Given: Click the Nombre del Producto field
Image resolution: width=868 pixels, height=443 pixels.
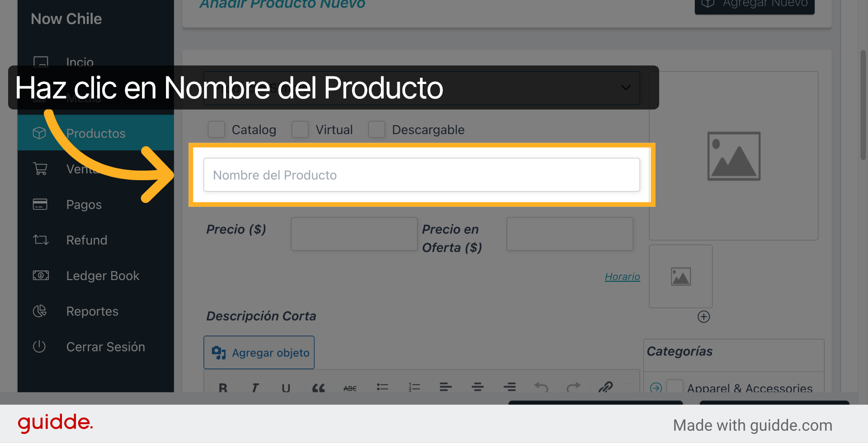Looking at the screenshot, I should [421, 175].
